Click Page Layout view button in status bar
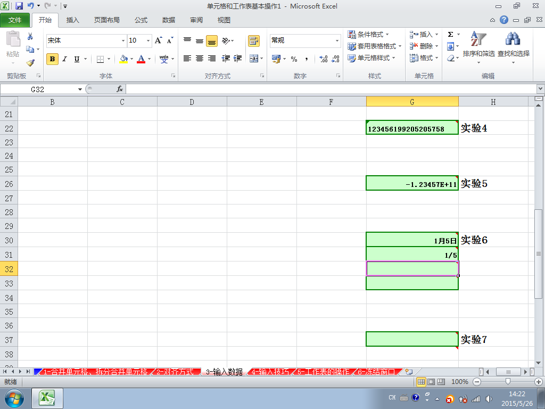Image resolution: width=545 pixels, height=409 pixels. tap(431, 382)
